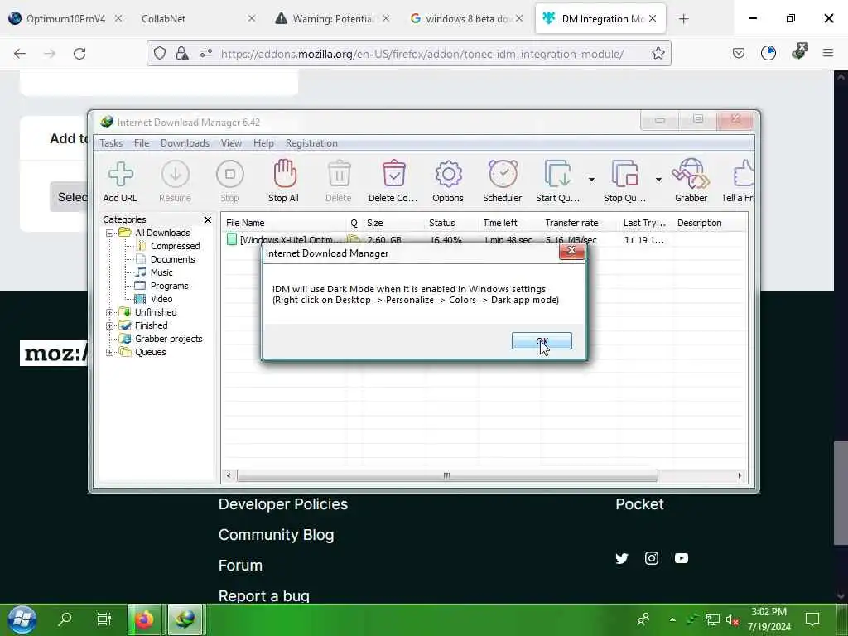Open the Help menu in IDM

(263, 143)
